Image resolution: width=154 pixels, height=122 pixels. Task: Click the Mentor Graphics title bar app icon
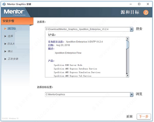tap(4, 4)
